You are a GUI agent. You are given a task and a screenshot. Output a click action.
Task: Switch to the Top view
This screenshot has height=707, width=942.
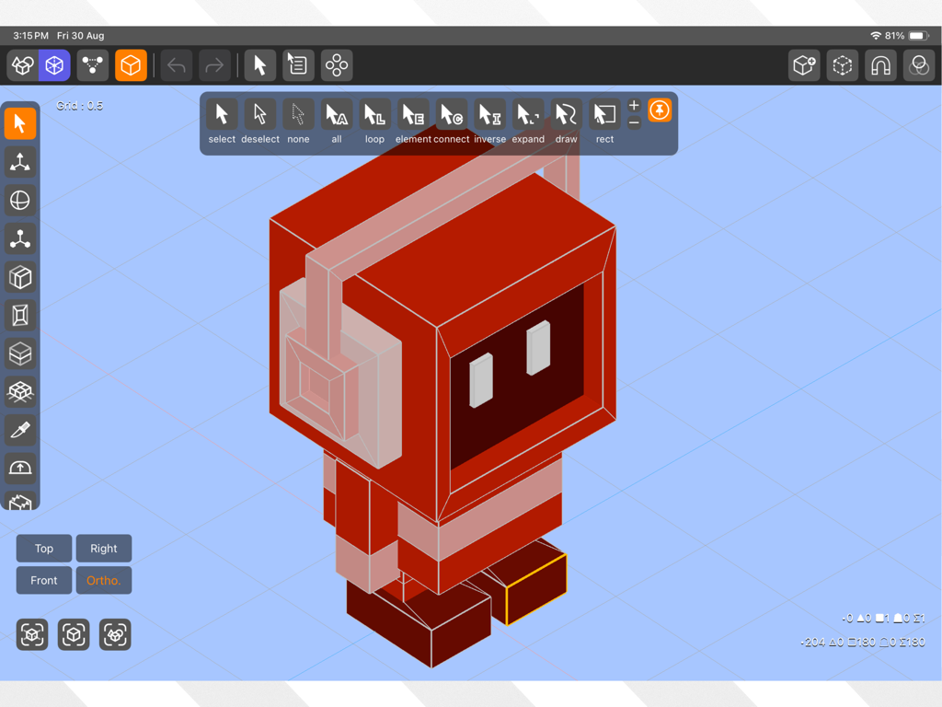point(43,548)
